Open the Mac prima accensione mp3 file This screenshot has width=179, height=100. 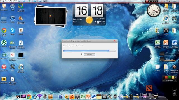[x=12, y=81]
